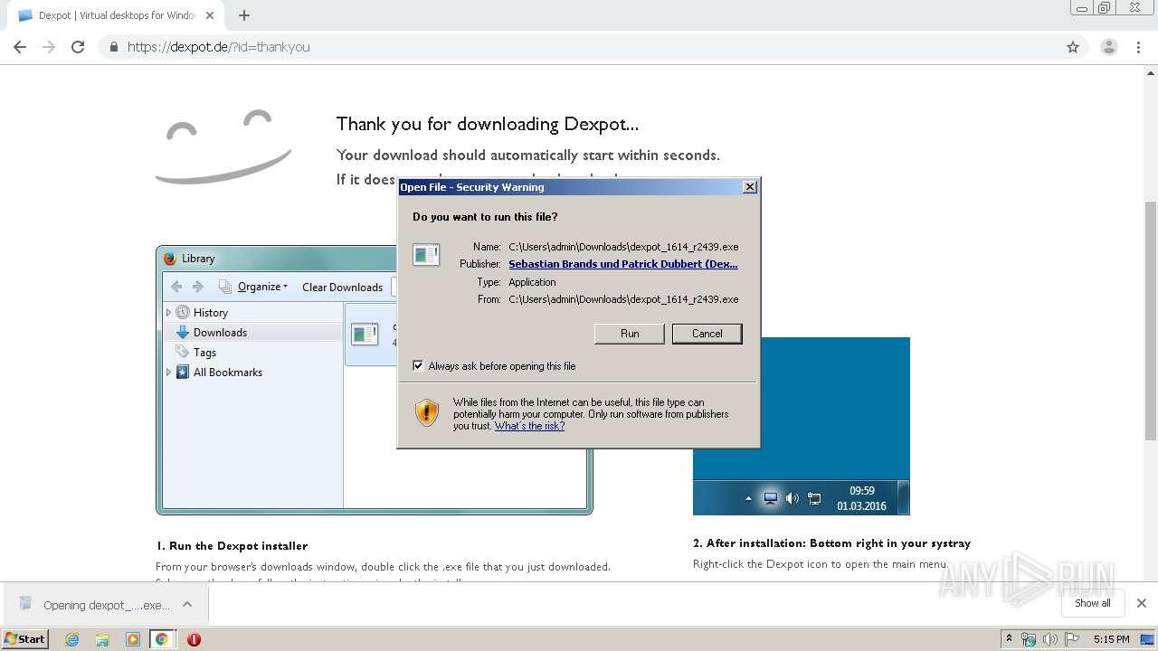Click the Thank you for downloading heading
Viewport: 1158px width, 651px height.
(x=488, y=124)
